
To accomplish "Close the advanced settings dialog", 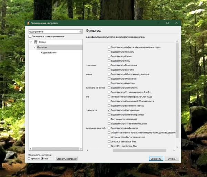I will pyautogui.click(x=177, y=23).
